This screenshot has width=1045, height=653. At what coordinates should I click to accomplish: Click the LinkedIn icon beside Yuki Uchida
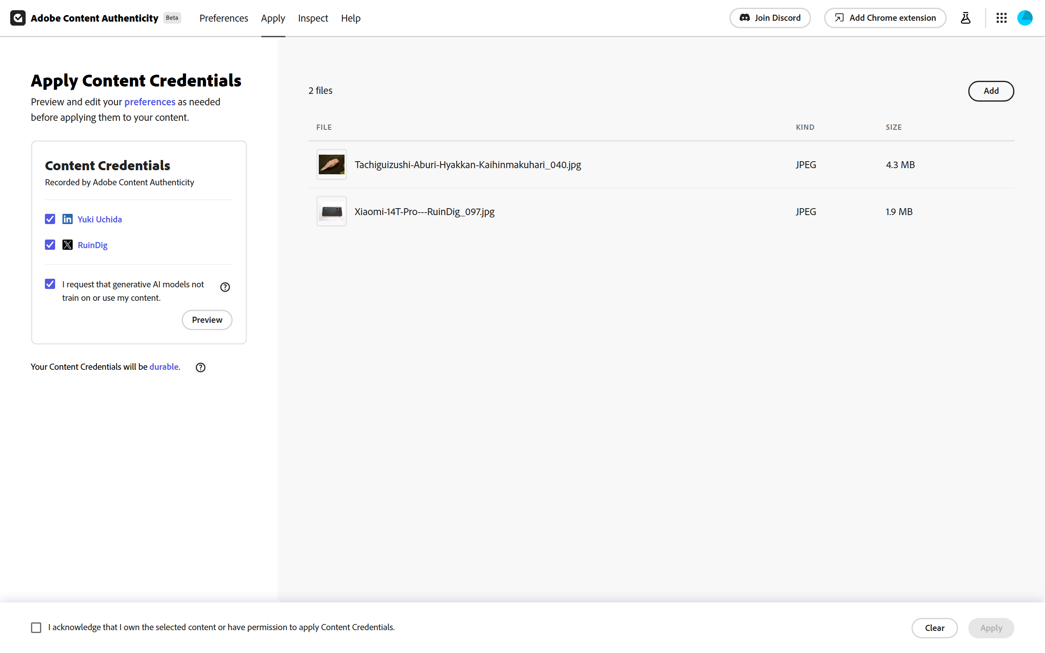point(67,219)
